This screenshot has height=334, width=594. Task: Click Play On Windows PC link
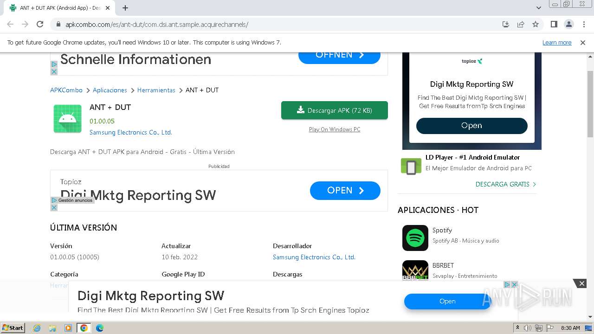click(x=335, y=129)
